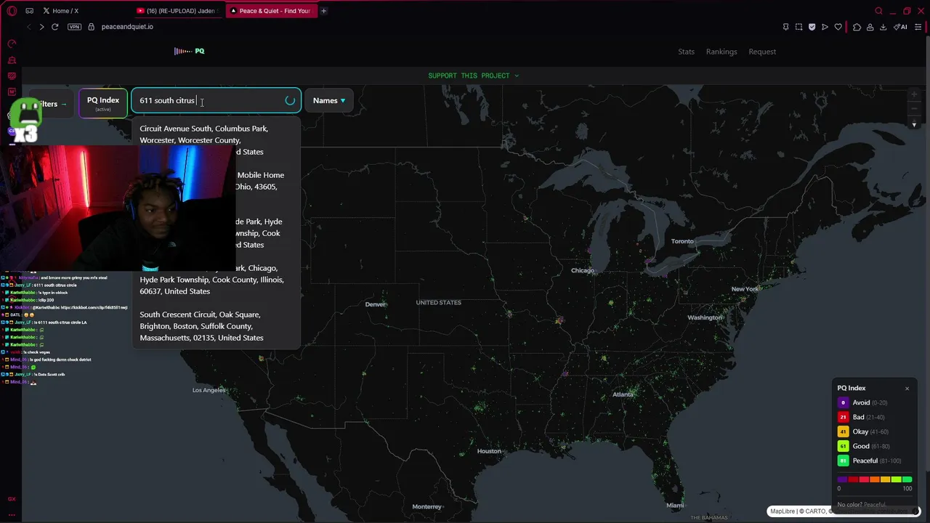Open the Names dropdown

tap(329, 101)
